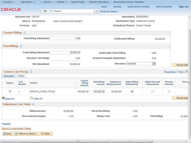The width and height of the screenshot is (191, 143).
Task: Follow Return to Amendment Details link
Action: [16, 128]
